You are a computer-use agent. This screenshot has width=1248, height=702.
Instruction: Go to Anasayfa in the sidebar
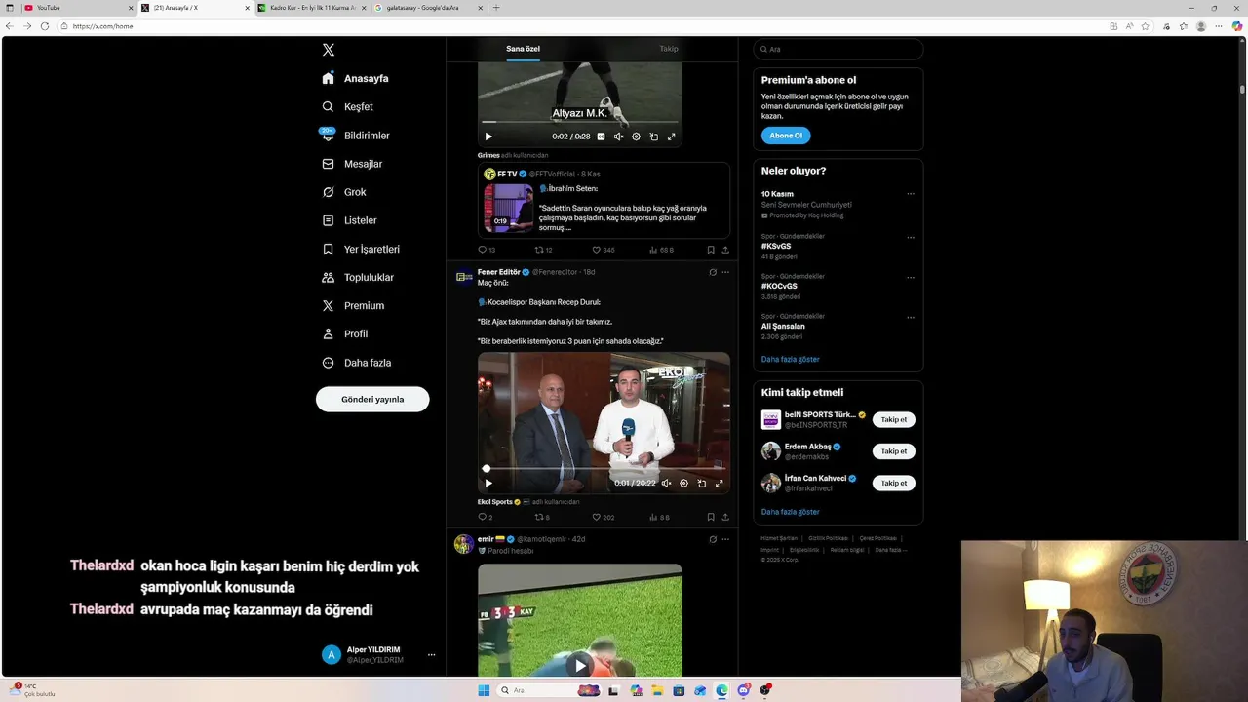click(x=356, y=78)
